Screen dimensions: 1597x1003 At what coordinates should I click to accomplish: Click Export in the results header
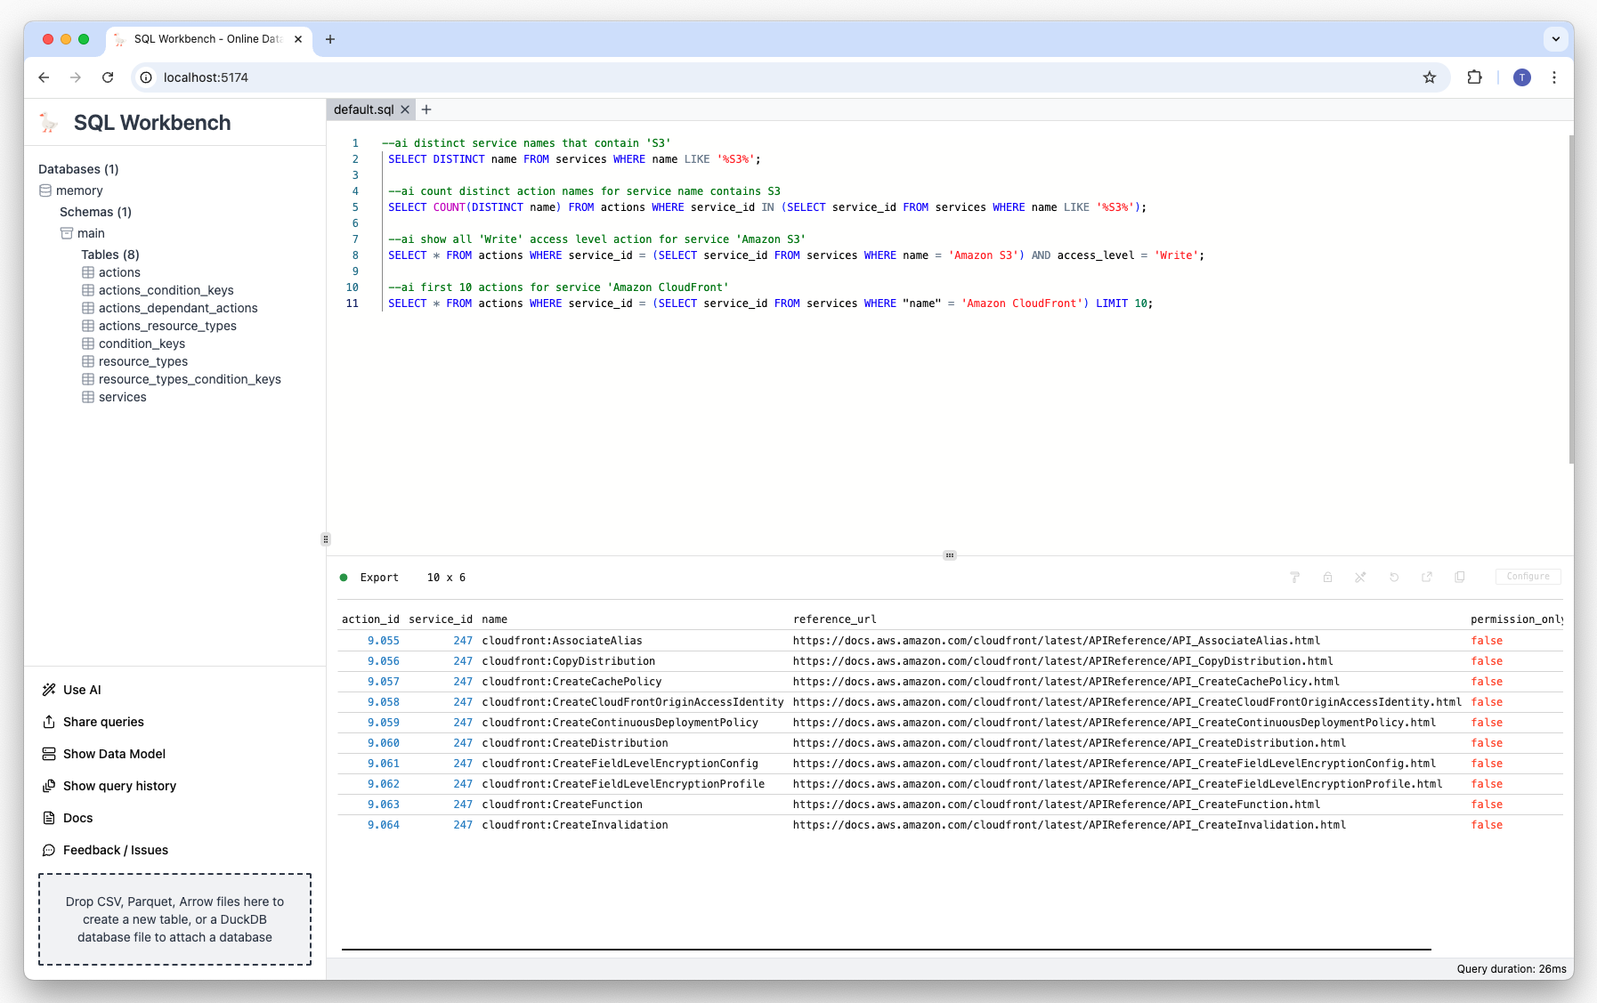tap(379, 578)
